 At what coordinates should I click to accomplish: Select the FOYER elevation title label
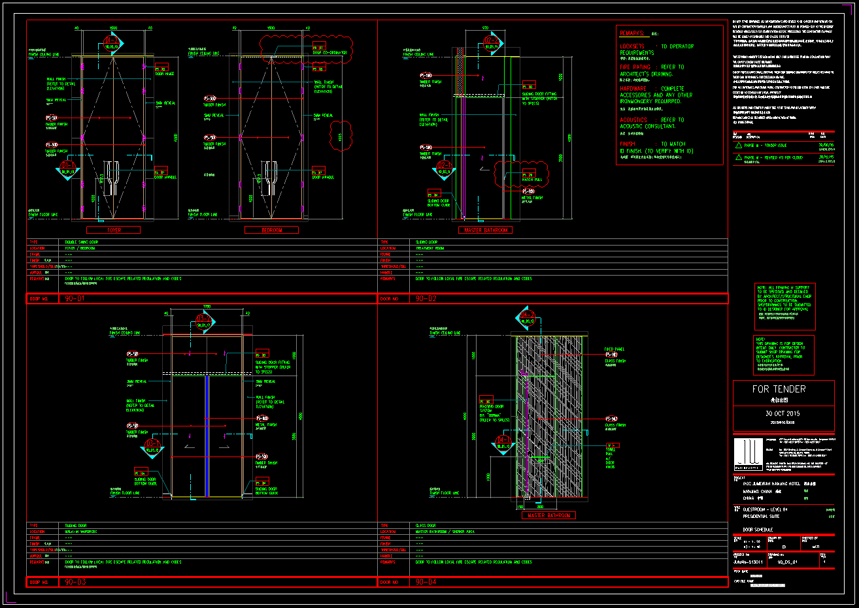tap(114, 230)
